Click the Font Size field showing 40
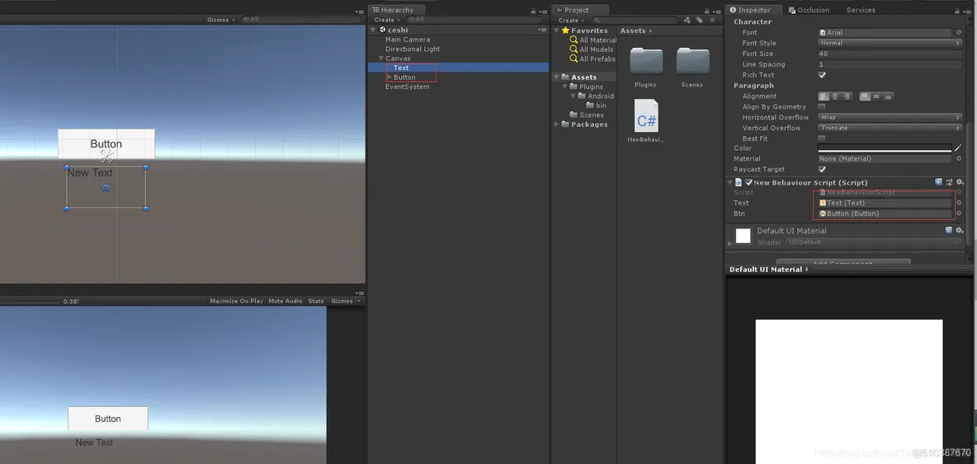The image size is (977, 464). 890,54
